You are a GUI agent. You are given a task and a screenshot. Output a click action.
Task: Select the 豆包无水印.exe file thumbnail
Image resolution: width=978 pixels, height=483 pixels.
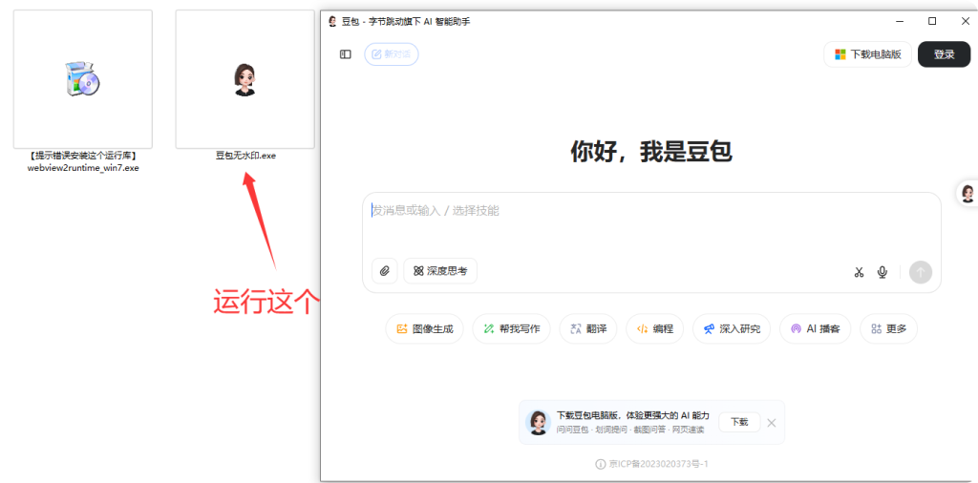[245, 79]
